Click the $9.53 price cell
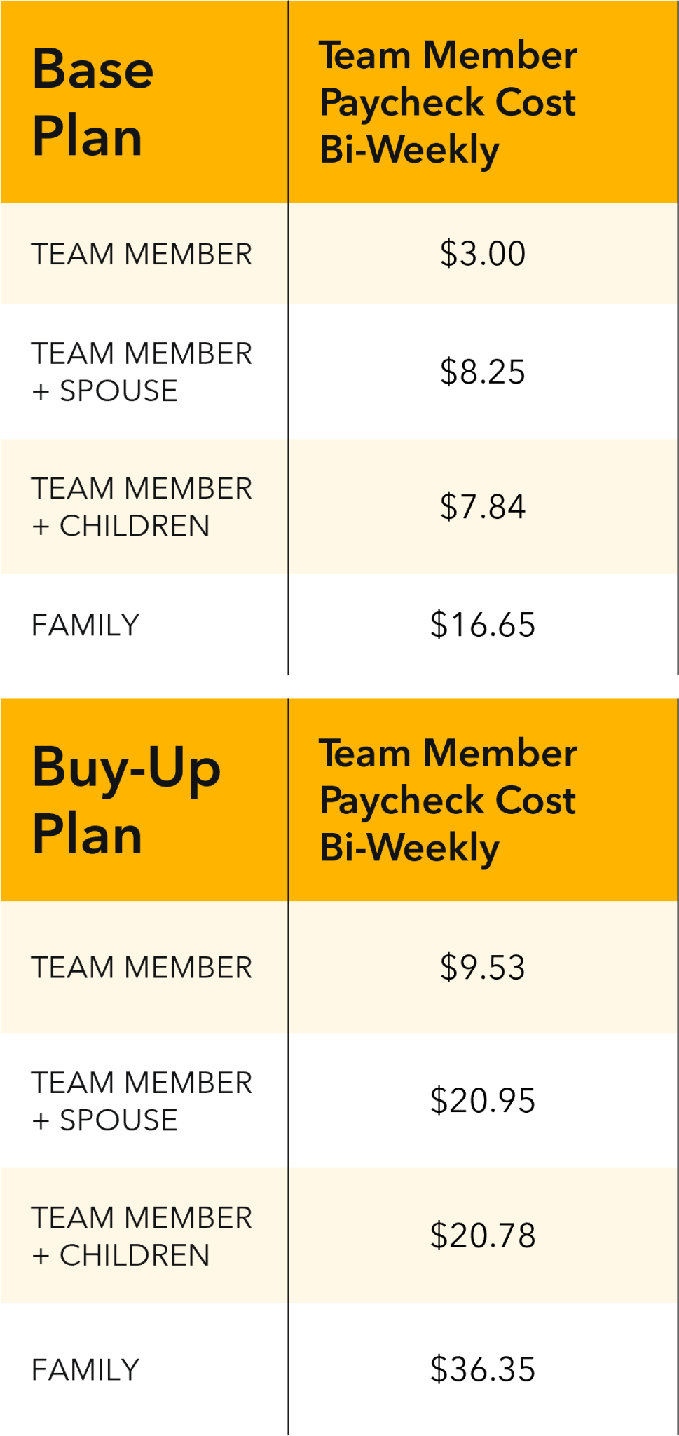Viewport: 679px width, 1436px height. tap(482, 968)
